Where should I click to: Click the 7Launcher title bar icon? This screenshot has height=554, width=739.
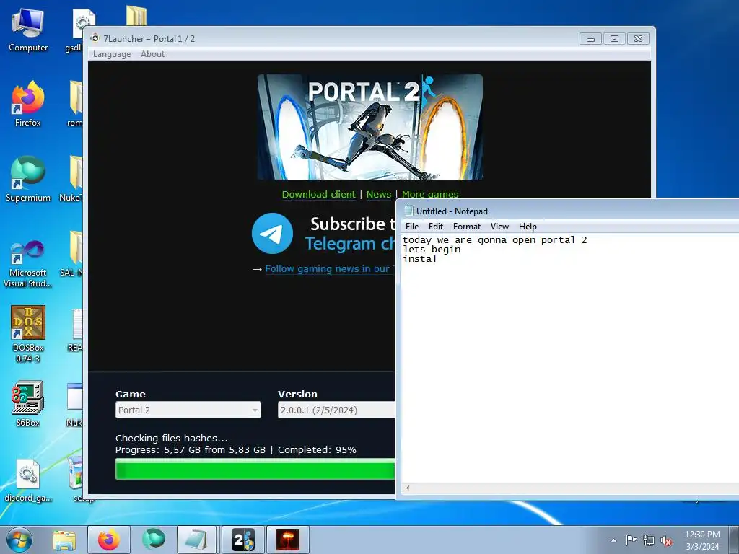click(96, 39)
